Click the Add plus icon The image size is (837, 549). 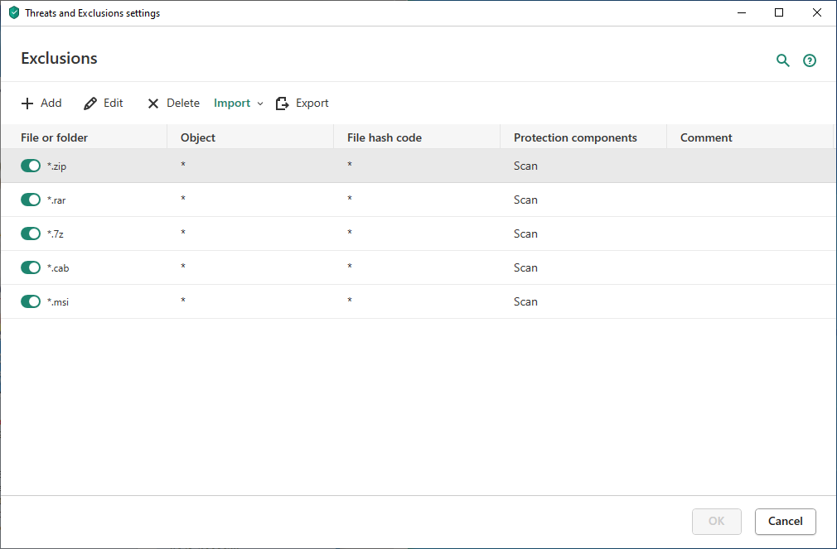pos(27,104)
